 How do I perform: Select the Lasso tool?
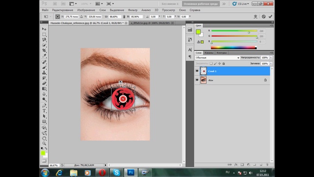pos(44,39)
